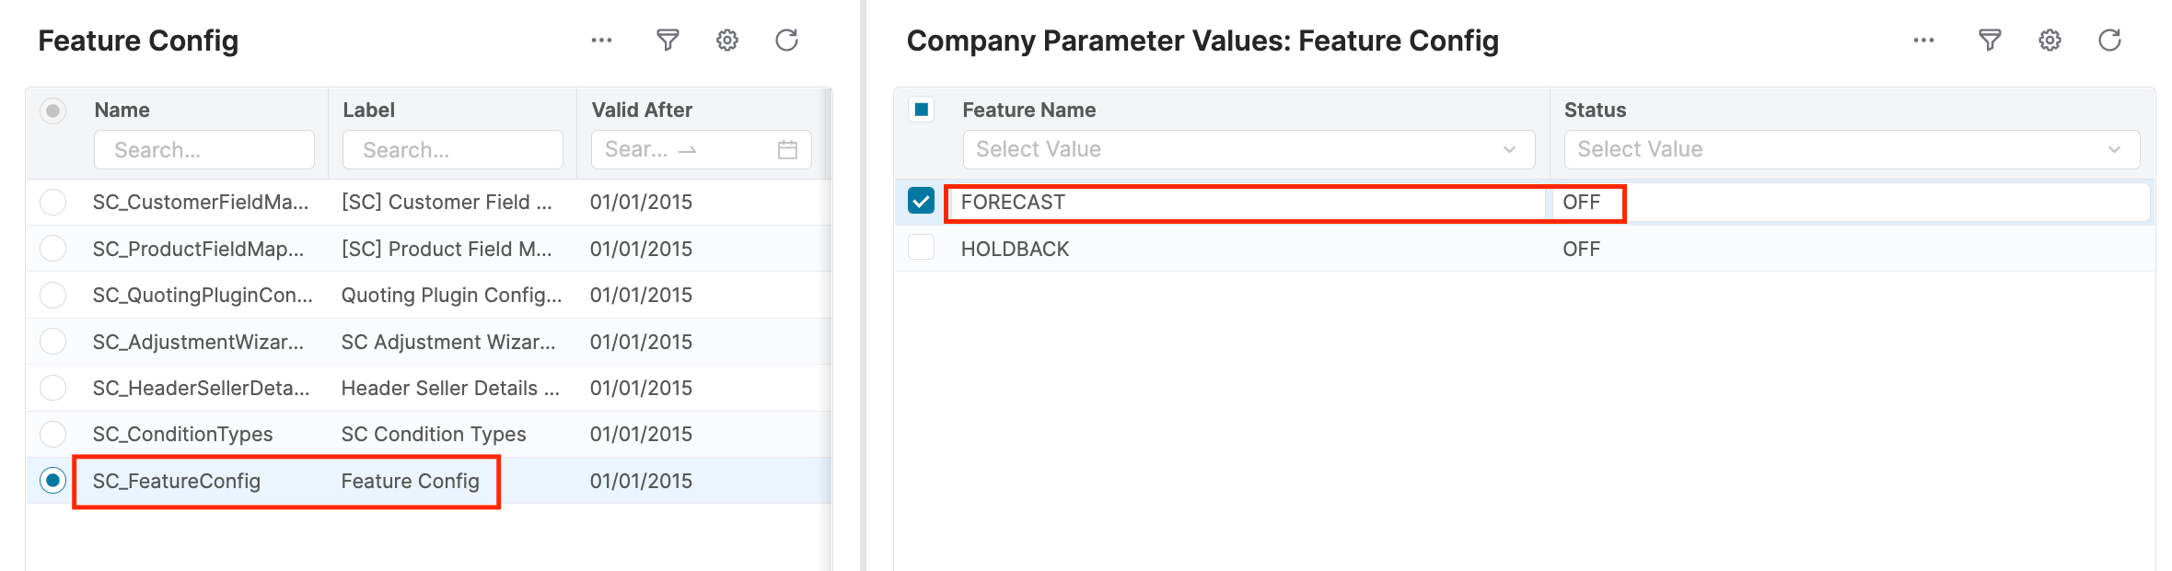This screenshot has height=571, width=2172.
Task: Refresh the Company Parameter Values table
Action: (2109, 41)
